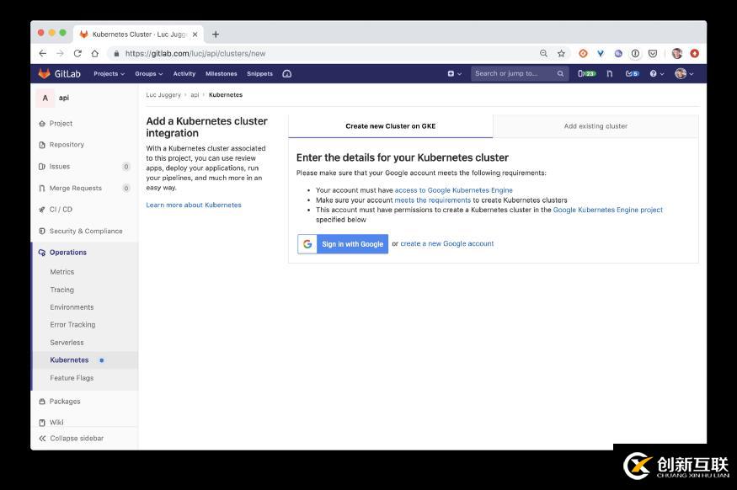737x490 pixels.
Task: Open Environments under Operations
Action: pyautogui.click(x=72, y=307)
